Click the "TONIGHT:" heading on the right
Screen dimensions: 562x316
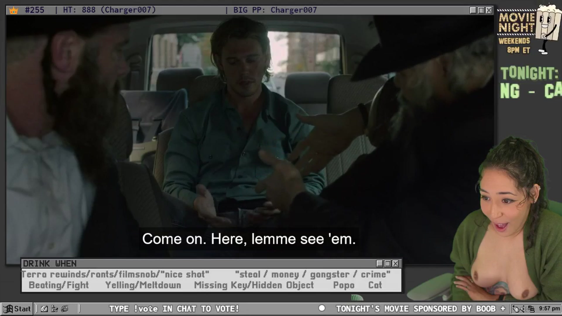(529, 73)
